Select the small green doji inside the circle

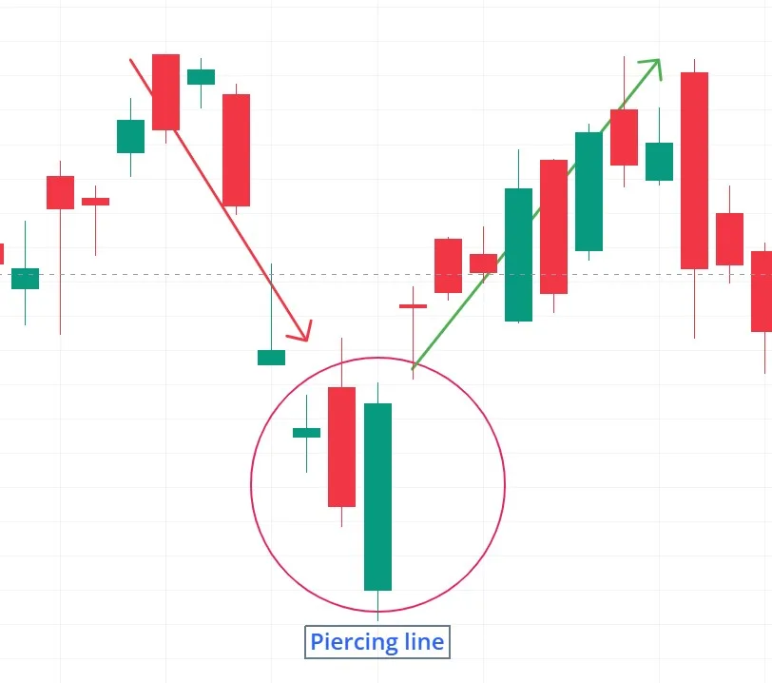(306, 433)
